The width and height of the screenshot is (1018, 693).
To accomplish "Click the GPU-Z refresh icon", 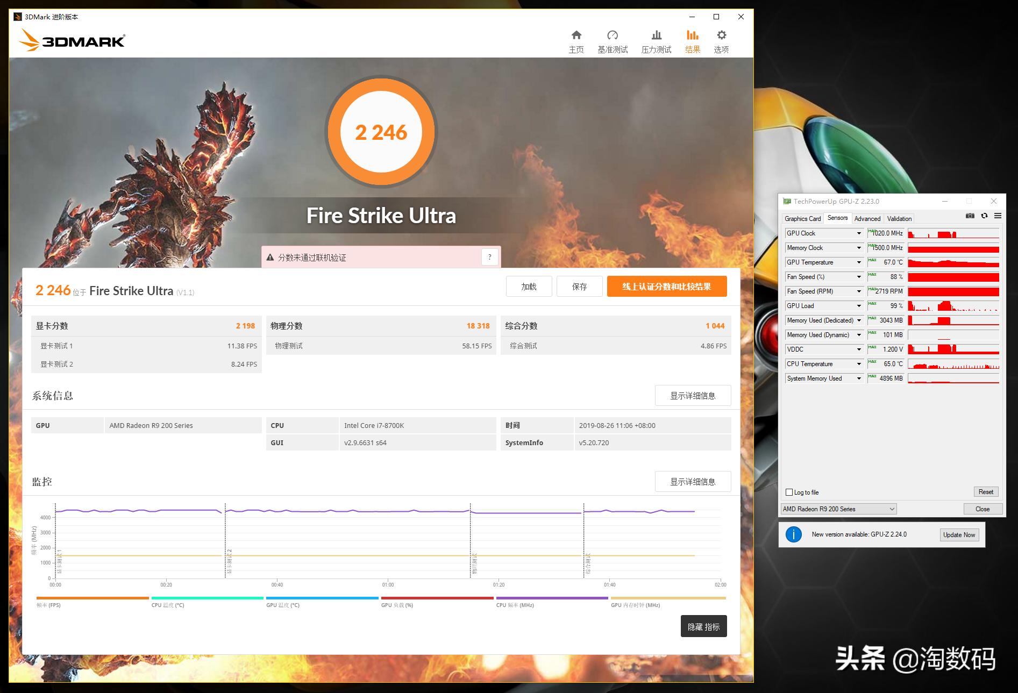I will 984,216.
